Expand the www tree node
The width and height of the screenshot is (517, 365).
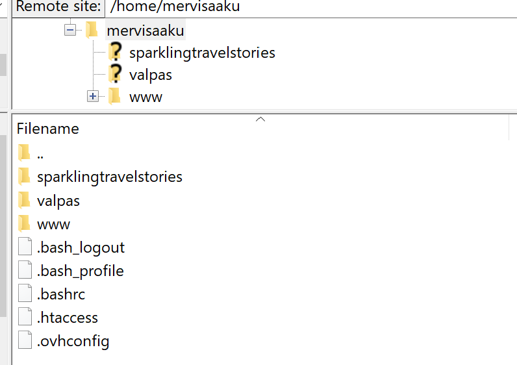click(x=92, y=97)
